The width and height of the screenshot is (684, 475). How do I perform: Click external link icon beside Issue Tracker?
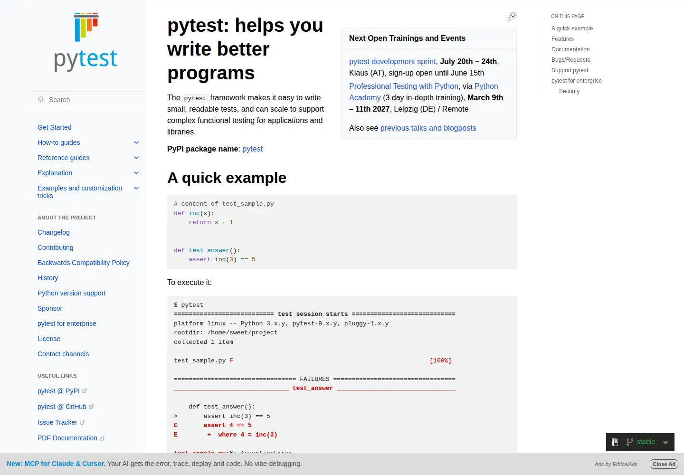pos(82,423)
